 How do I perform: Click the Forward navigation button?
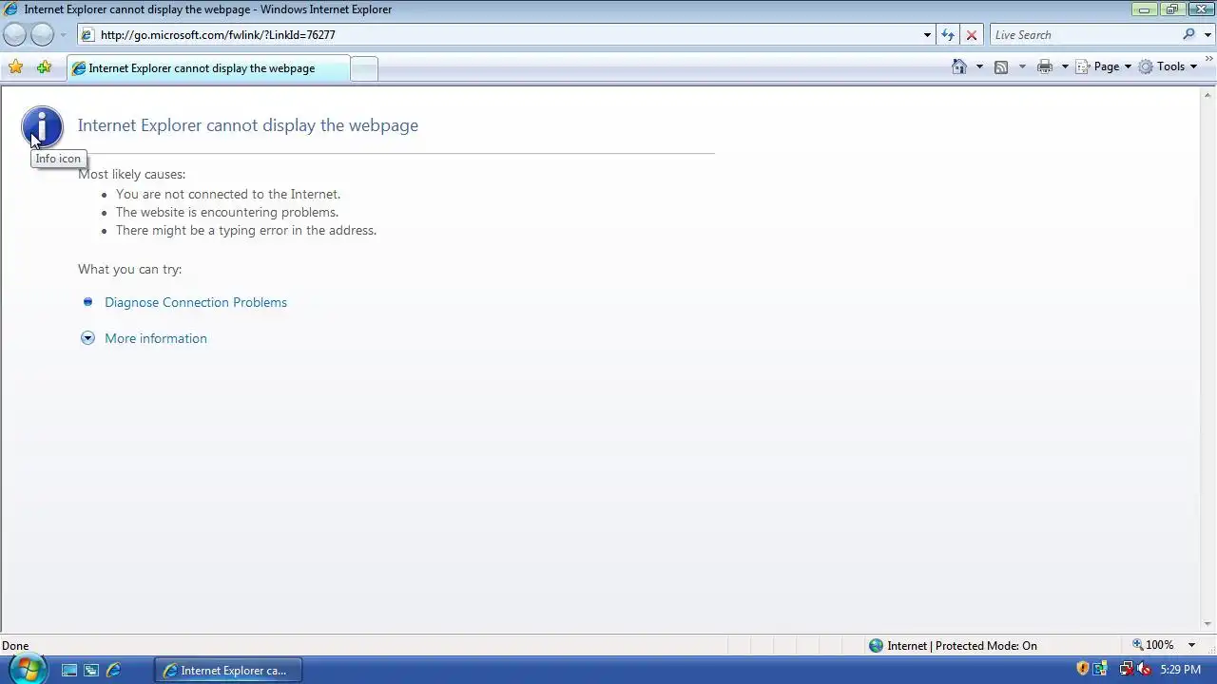[x=43, y=35]
